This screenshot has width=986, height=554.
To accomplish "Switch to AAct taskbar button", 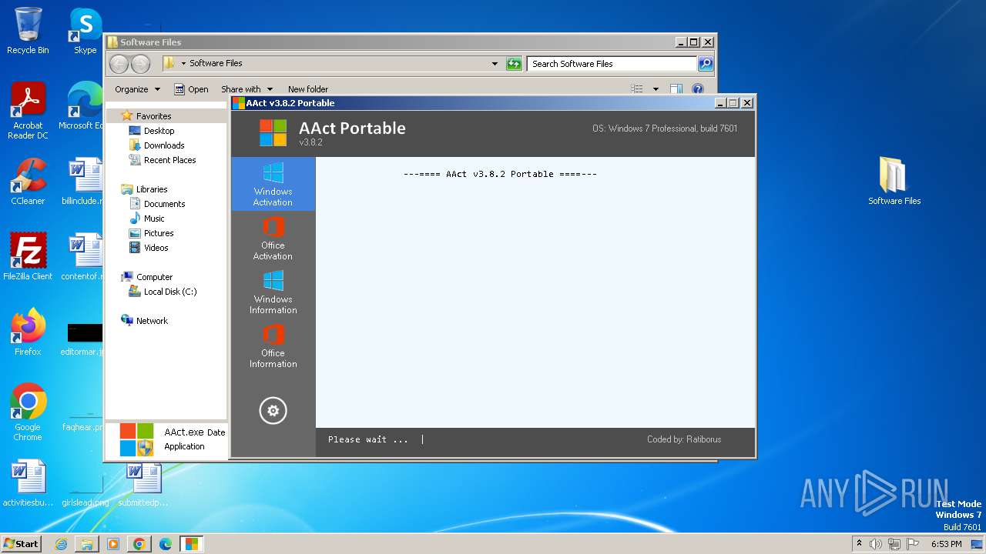I will pyautogui.click(x=192, y=544).
